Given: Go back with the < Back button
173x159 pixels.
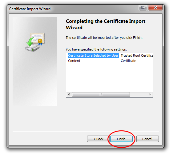Looking at the screenshot, I should (98, 139).
